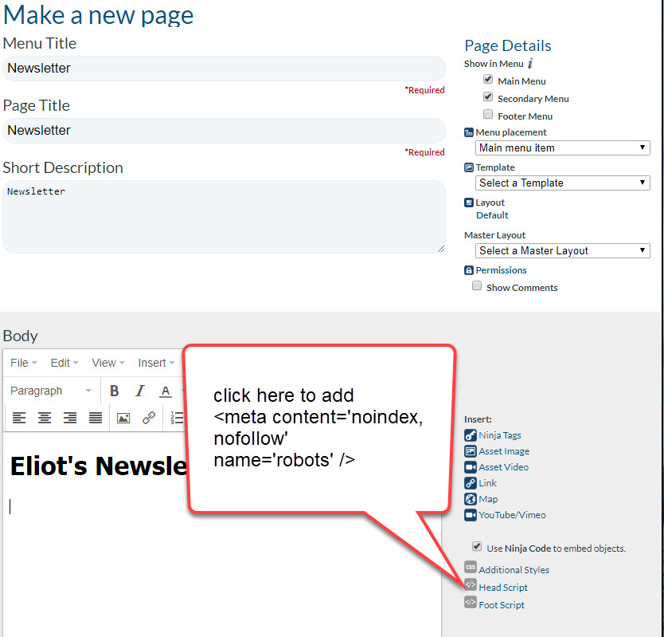This screenshot has height=637, width=664.
Task: Align text right in body editor
Action: click(x=70, y=419)
